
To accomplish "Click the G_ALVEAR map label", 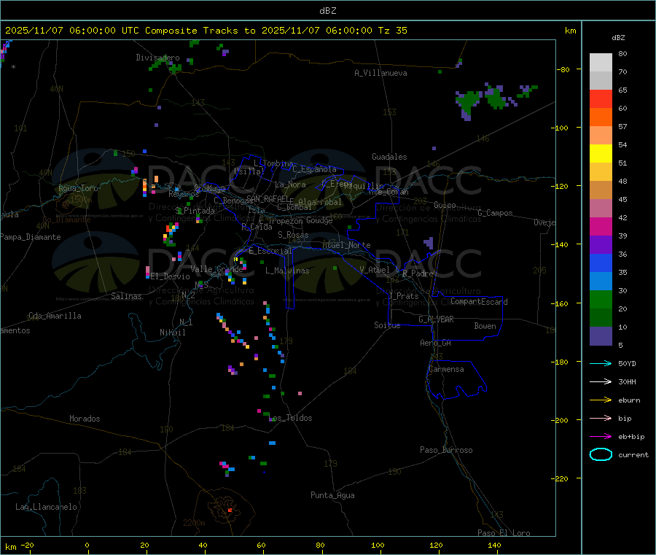I will [436, 319].
